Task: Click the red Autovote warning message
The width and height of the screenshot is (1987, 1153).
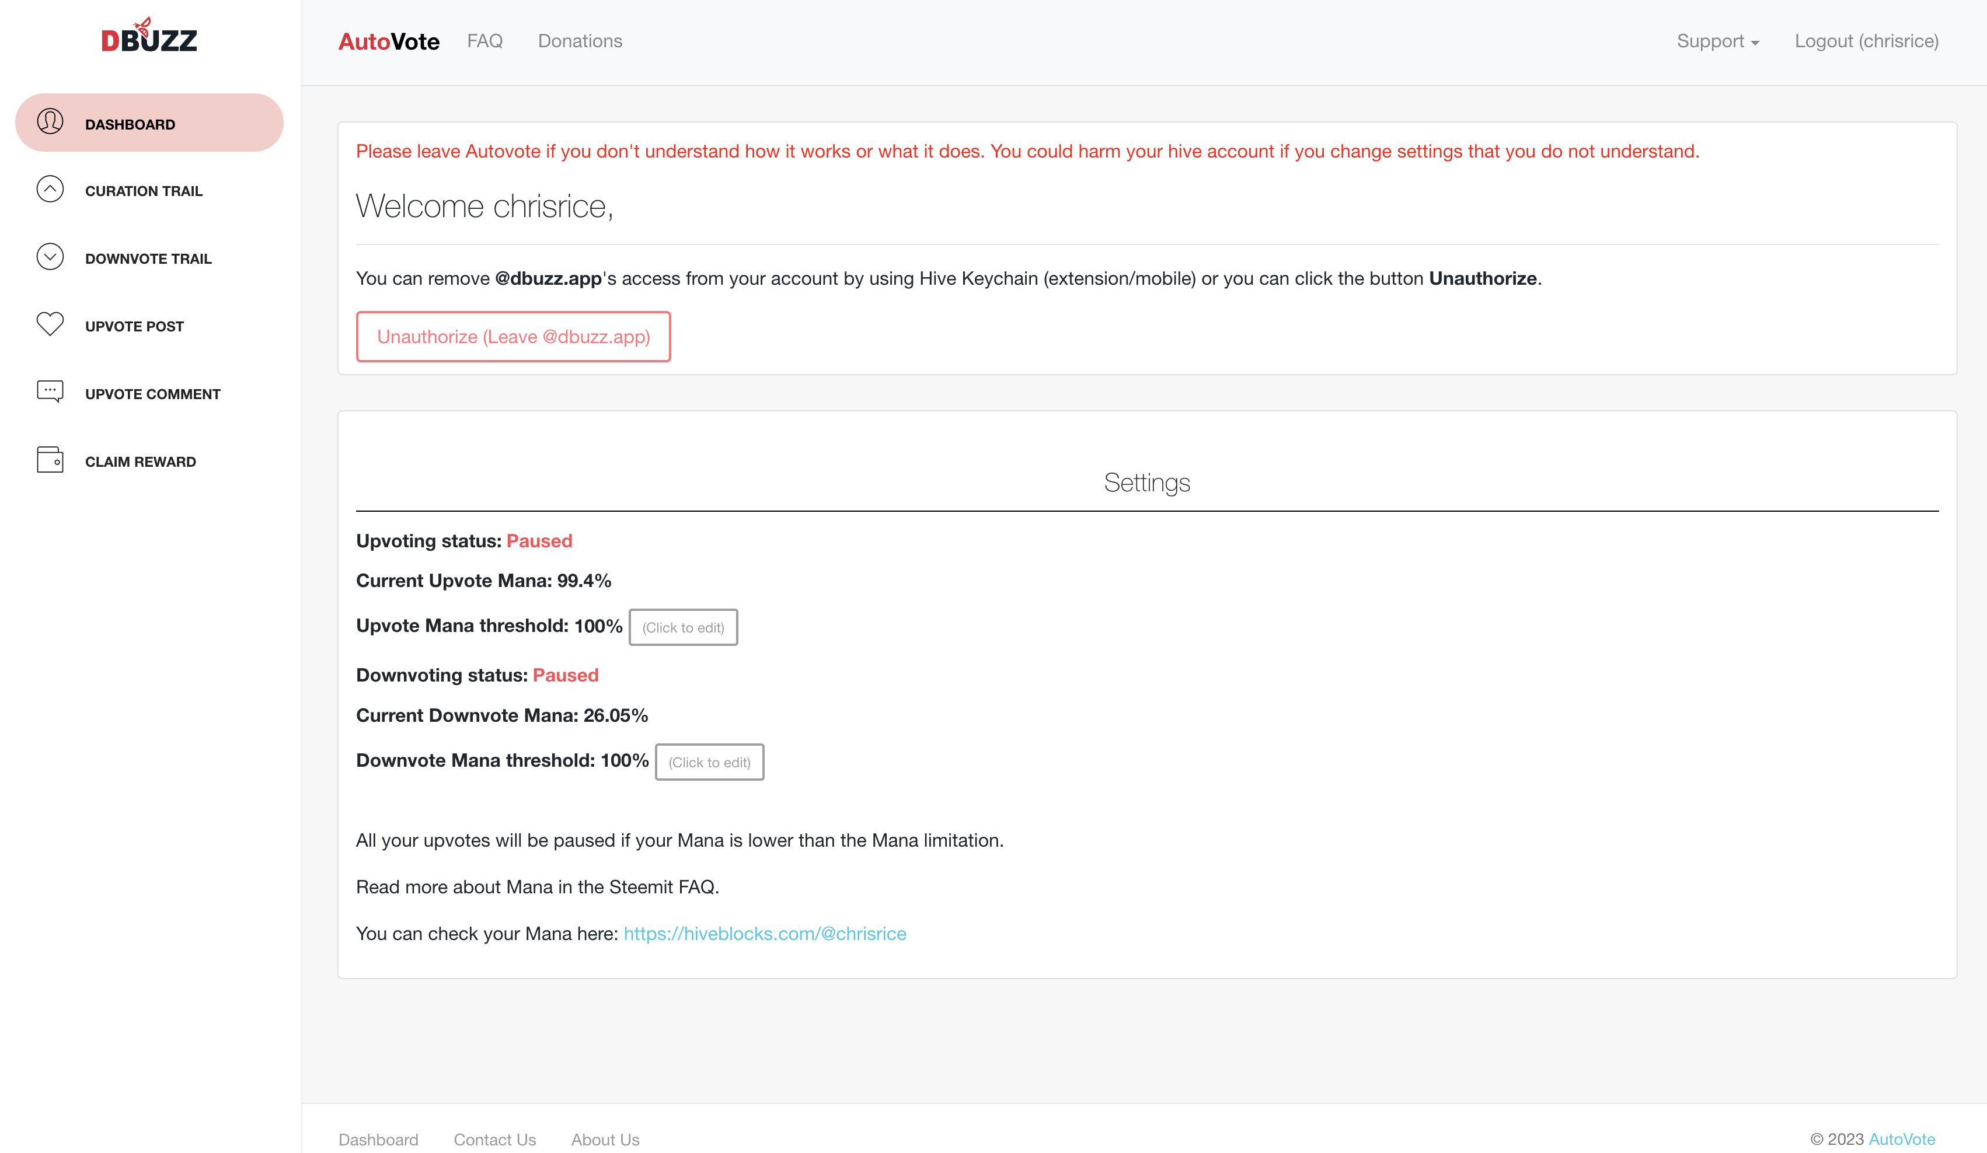Action: coord(1027,151)
